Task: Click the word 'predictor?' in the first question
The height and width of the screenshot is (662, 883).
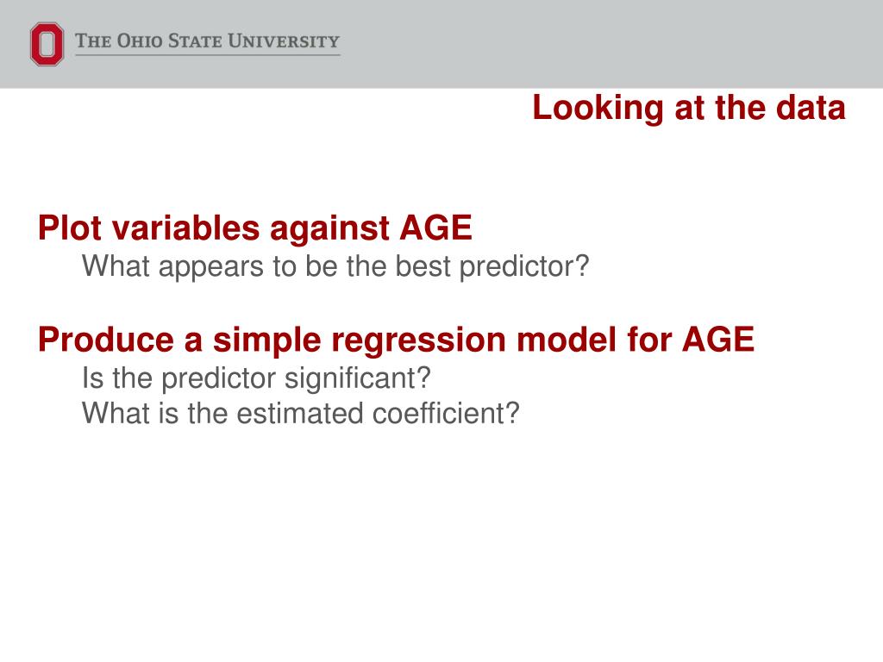Action: point(524,267)
